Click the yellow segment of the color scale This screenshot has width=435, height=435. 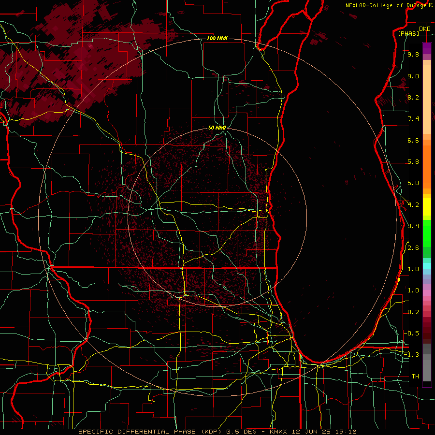[x=427, y=207]
